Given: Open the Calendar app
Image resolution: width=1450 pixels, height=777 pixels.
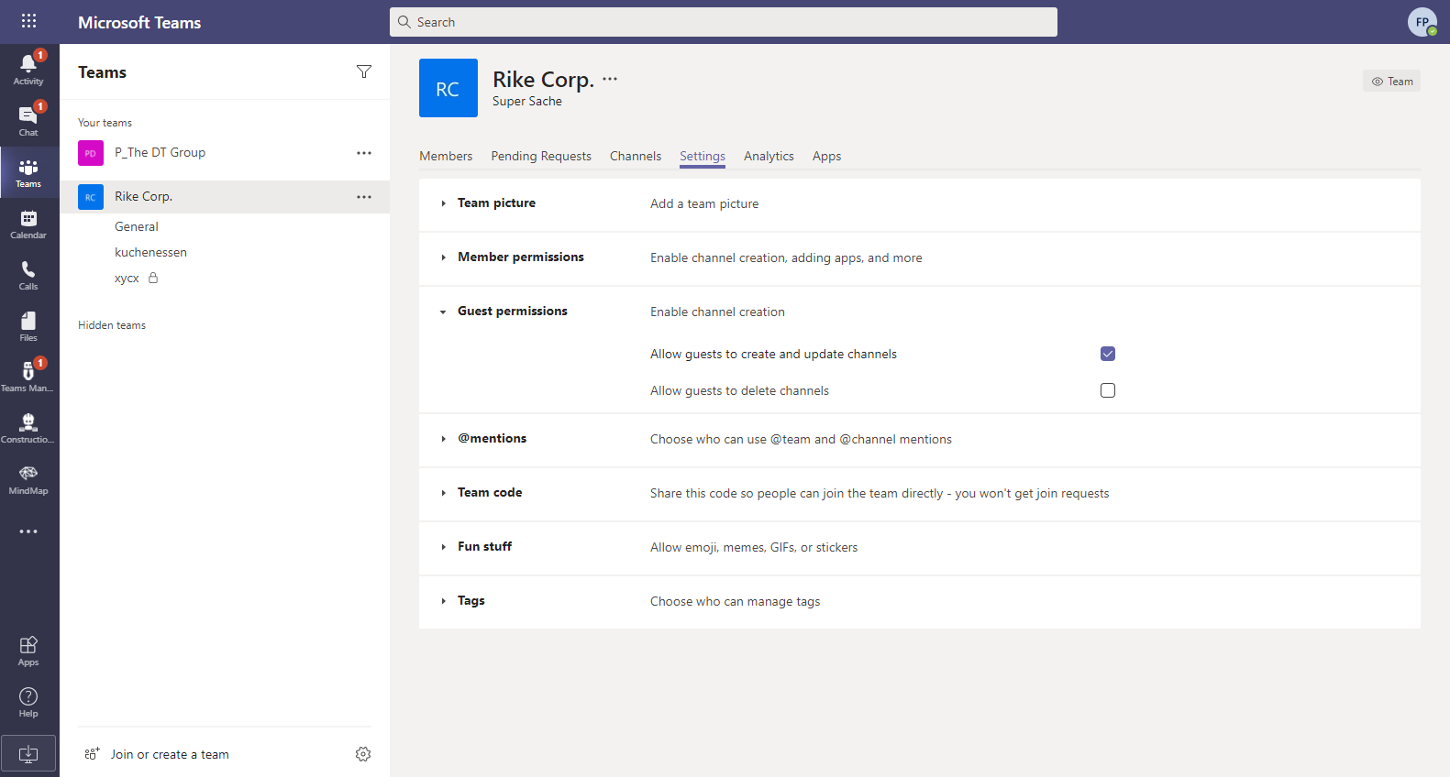Looking at the screenshot, I should (x=28, y=224).
